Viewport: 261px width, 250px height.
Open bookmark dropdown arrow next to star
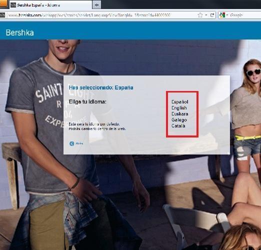206,15
